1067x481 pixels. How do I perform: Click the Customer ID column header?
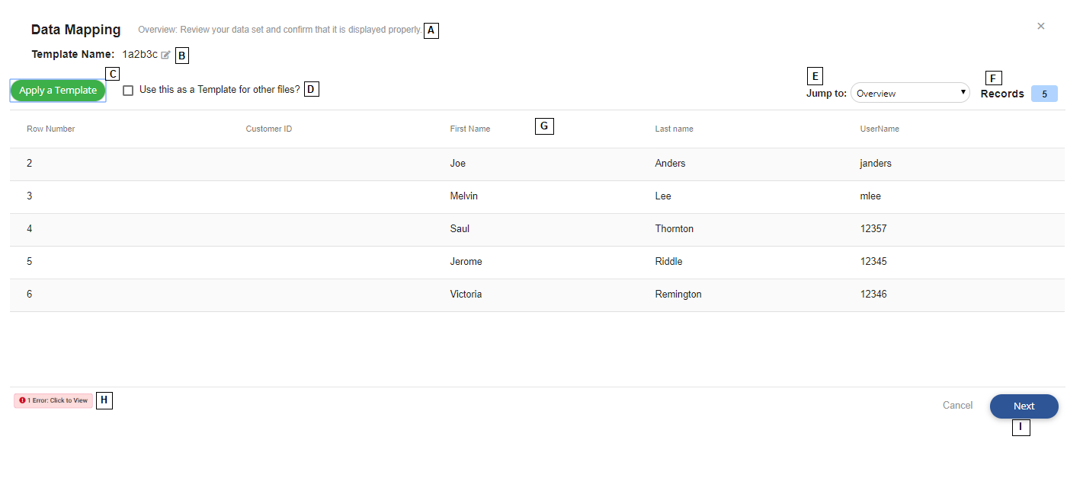[268, 129]
